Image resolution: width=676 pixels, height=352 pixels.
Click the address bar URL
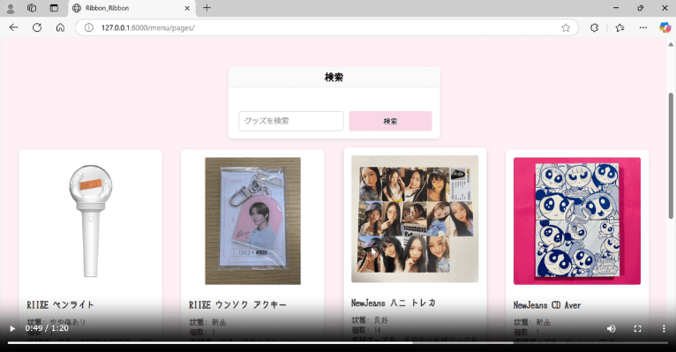[x=148, y=27]
